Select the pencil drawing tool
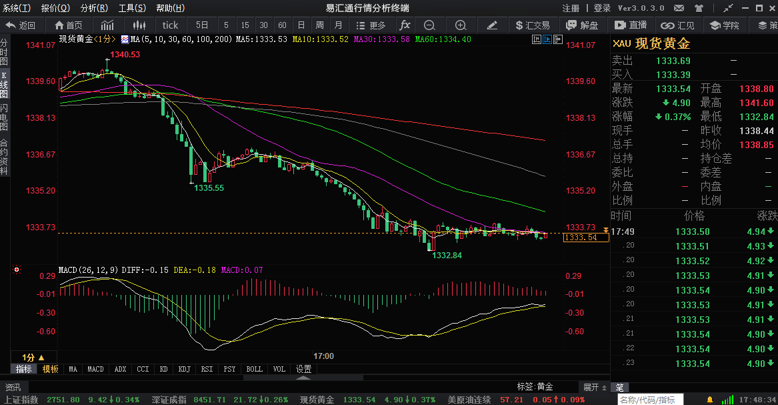 click(x=492, y=25)
